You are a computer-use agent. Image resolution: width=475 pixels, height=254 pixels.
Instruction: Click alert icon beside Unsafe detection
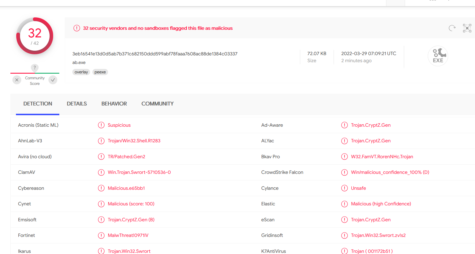[345, 188]
